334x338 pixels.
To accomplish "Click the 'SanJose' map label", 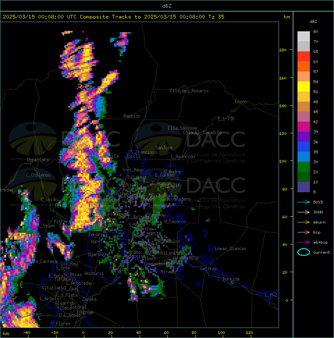I will (x=164, y=148).
